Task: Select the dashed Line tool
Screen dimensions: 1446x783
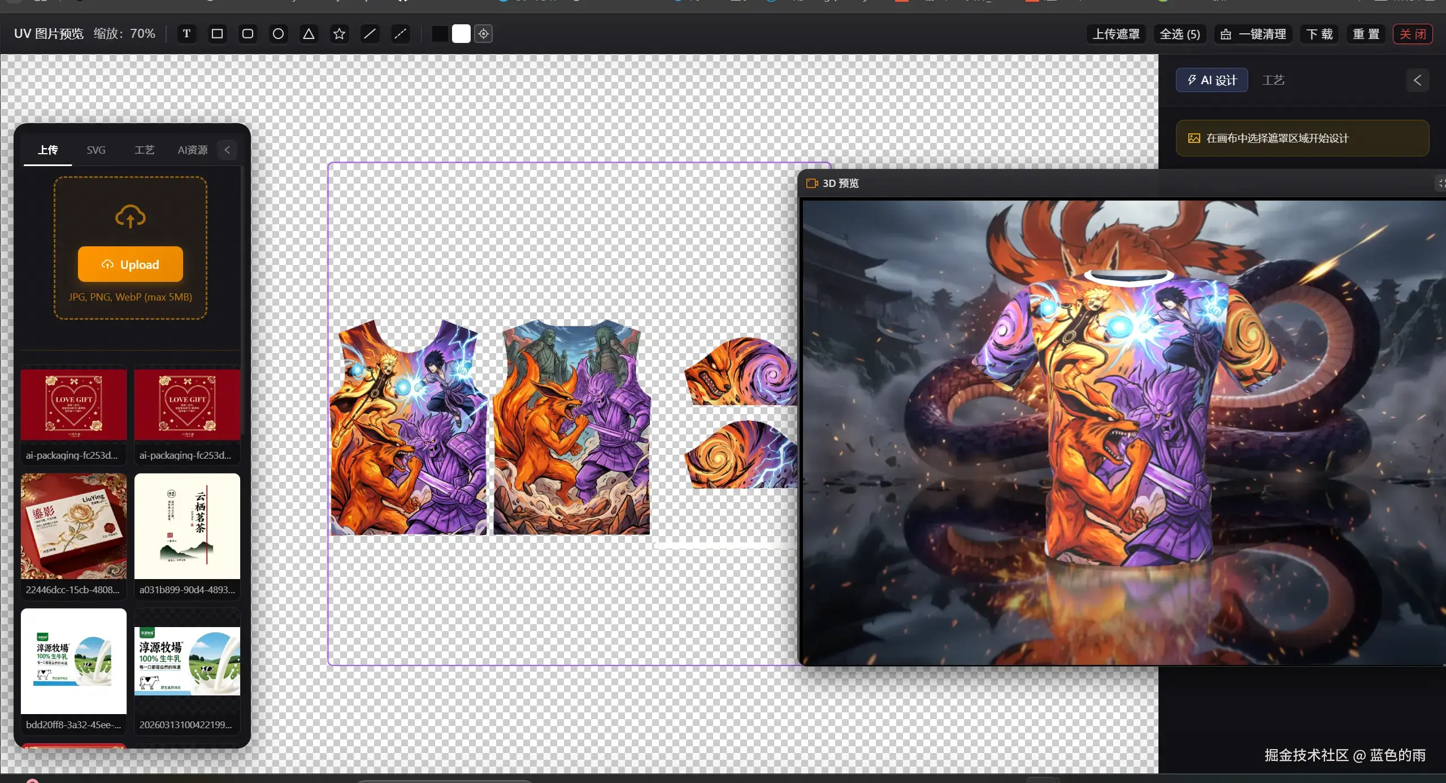Action: (400, 34)
